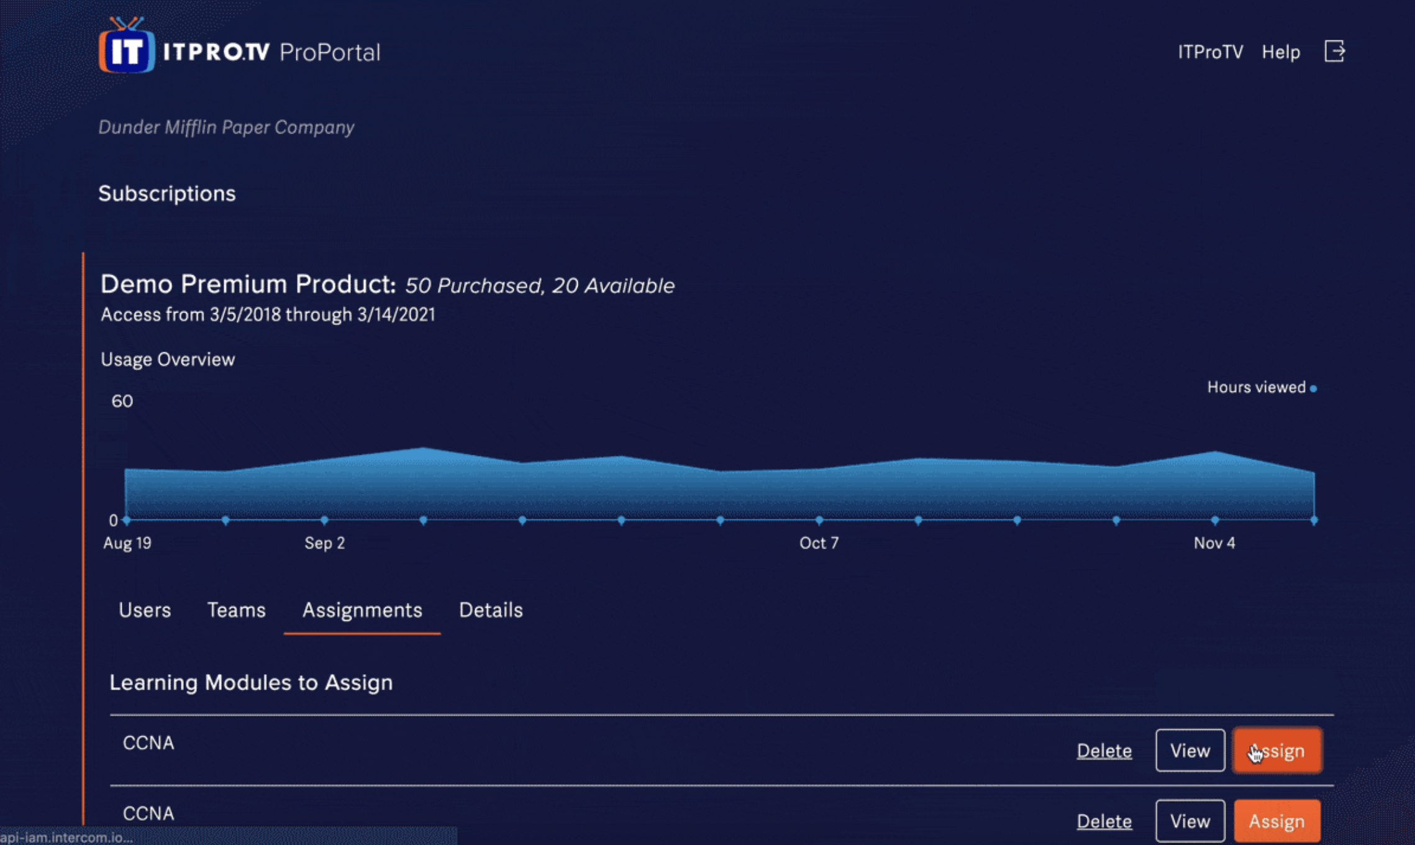Click the Nov 4 chart data point
This screenshot has width=1415, height=845.
point(1214,519)
